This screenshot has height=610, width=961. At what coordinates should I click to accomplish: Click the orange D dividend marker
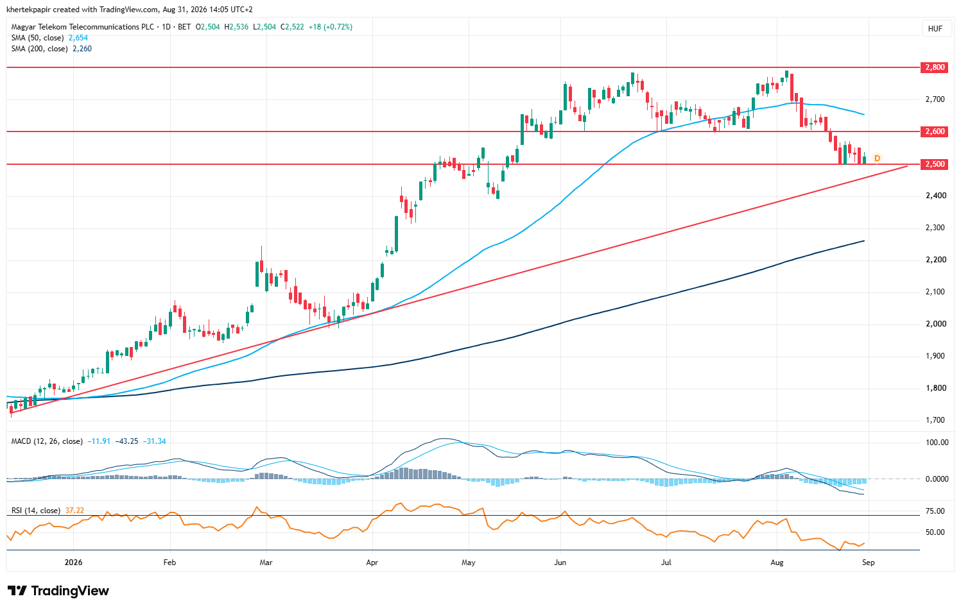point(877,158)
